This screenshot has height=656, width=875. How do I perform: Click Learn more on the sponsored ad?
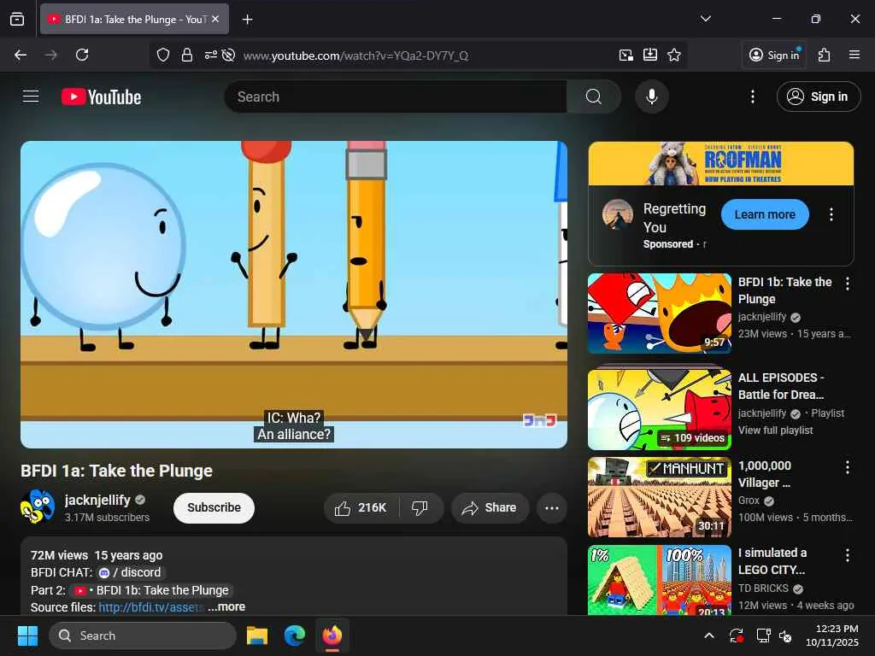tap(765, 214)
